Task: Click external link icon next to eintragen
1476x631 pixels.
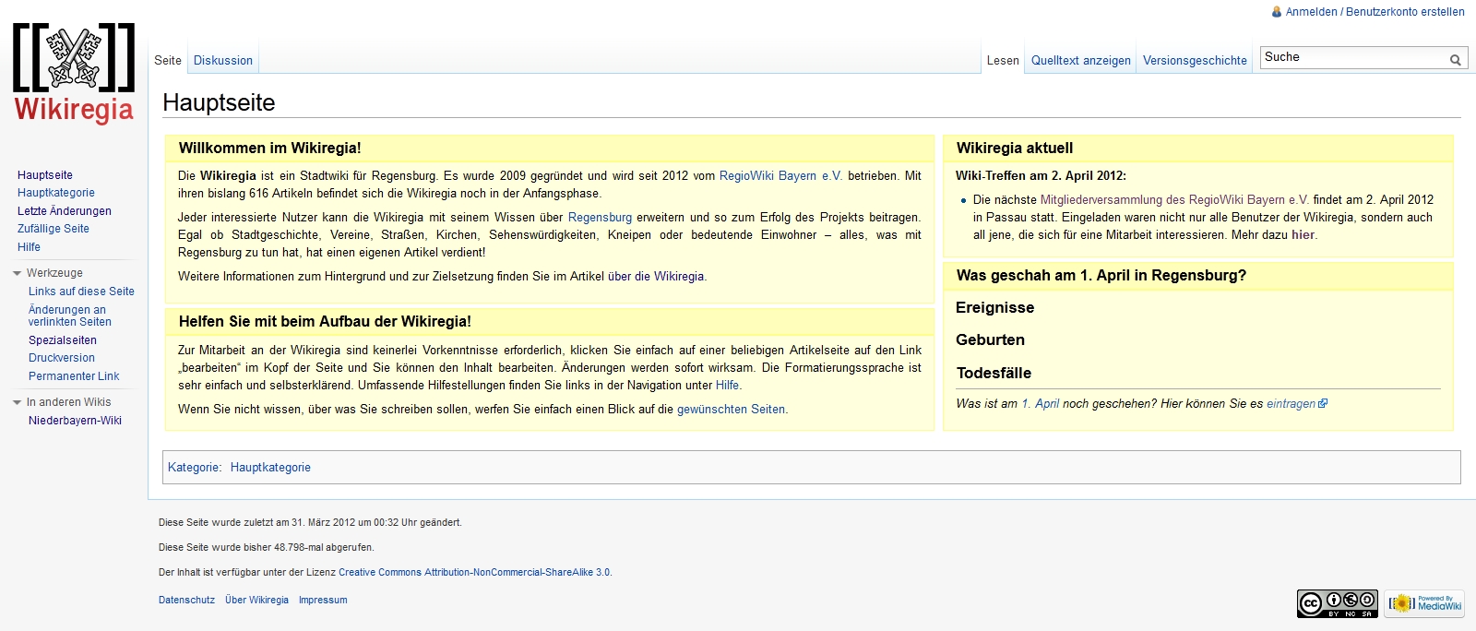Action: (x=1324, y=404)
